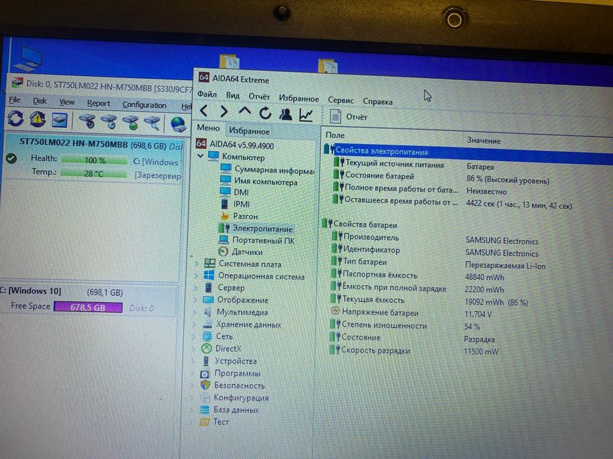The height and width of the screenshot is (459, 613).
Task: Expand the Сервер tree node
Action: (196, 288)
